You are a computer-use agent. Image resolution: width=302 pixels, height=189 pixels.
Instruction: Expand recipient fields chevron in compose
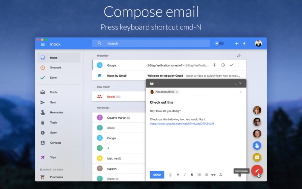(x=240, y=92)
